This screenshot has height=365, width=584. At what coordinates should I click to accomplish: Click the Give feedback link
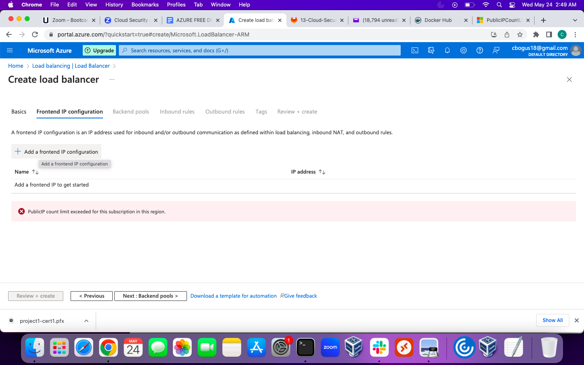298,296
